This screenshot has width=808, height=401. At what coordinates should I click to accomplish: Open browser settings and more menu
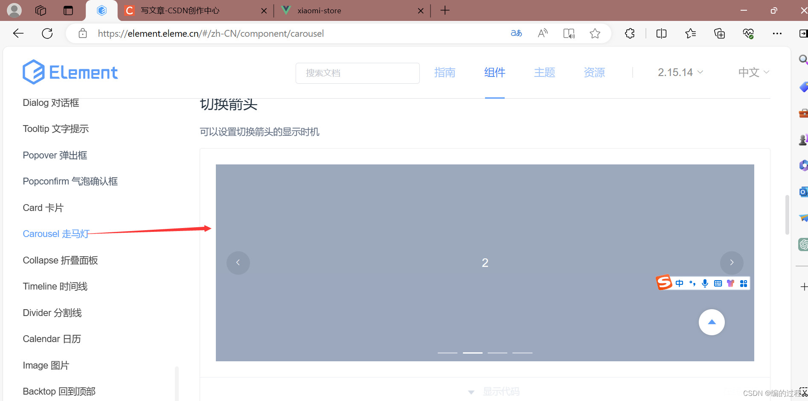777,33
